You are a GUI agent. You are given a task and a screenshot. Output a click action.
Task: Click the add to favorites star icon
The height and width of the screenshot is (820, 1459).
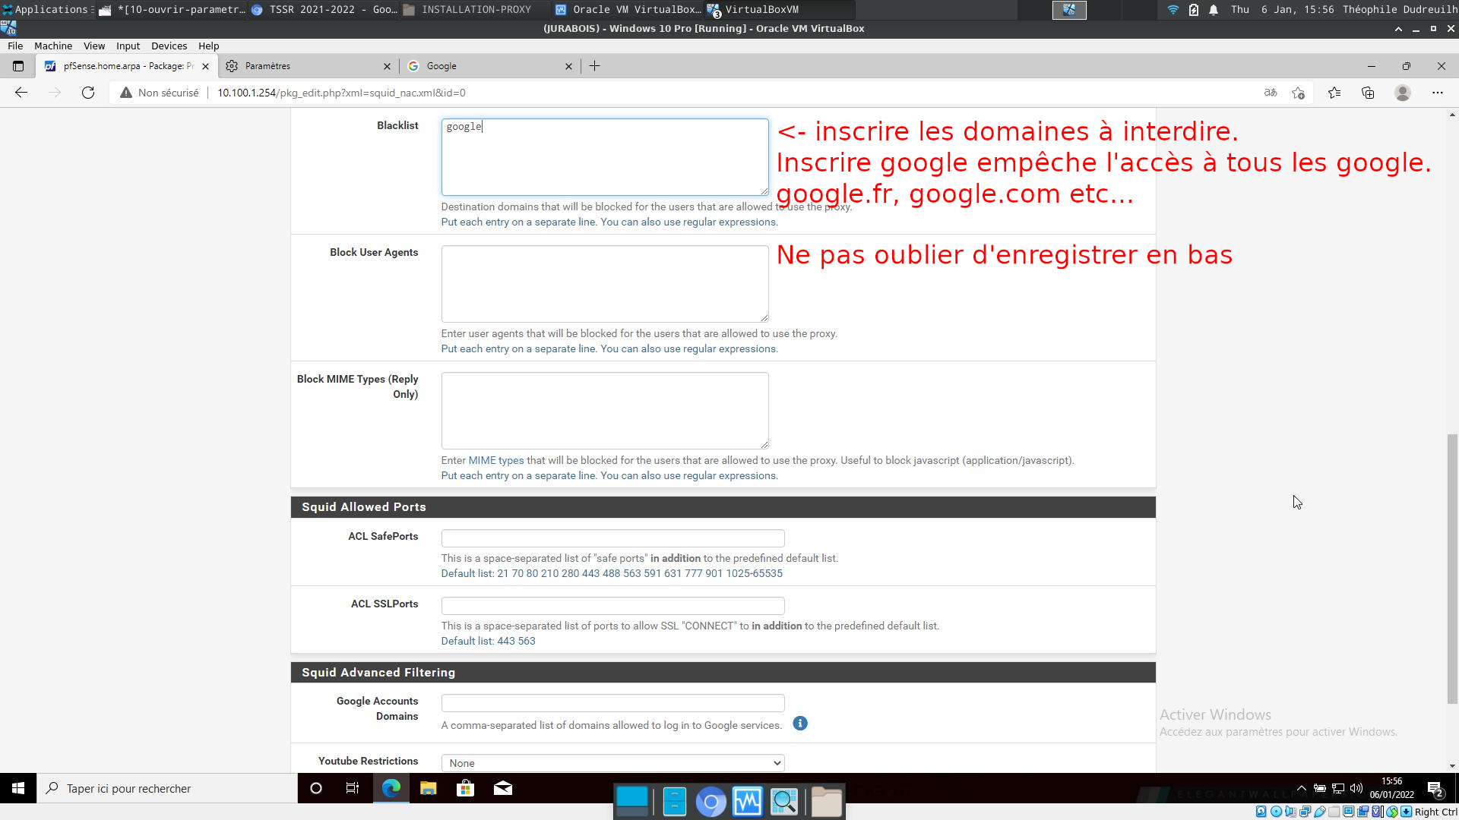pyautogui.click(x=1298, y=93)
